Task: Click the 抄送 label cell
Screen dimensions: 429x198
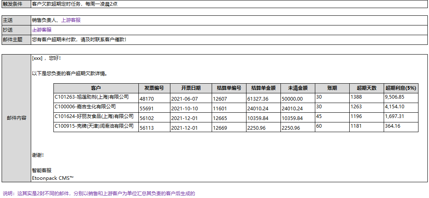Action: point(16,30)
